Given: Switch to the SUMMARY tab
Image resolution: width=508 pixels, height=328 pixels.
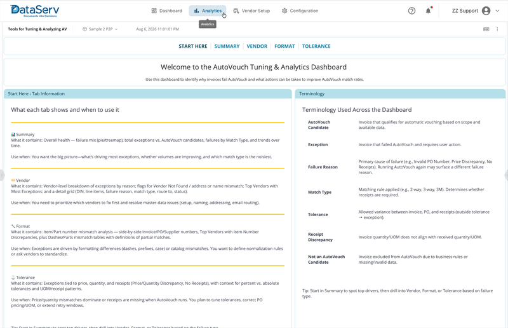Looking at the screenshot, I should [x=227, y=46].
